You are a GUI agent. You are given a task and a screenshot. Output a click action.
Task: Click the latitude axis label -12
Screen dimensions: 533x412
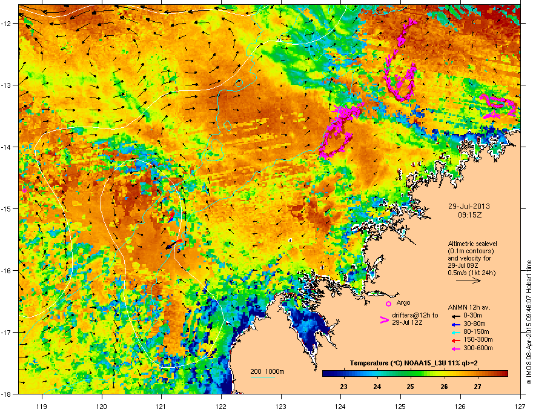(7, 23)
